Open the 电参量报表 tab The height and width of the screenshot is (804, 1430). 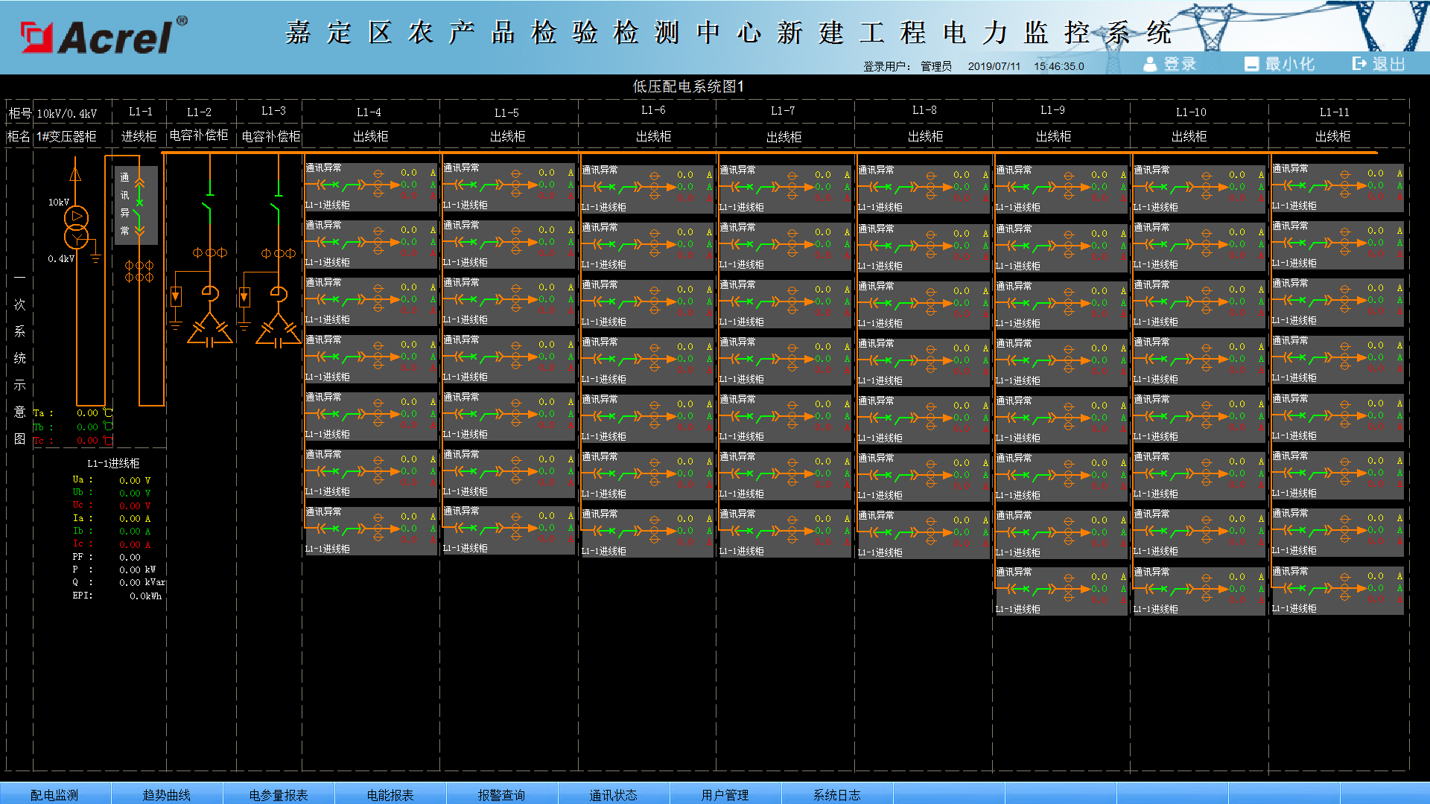(279, 794)
